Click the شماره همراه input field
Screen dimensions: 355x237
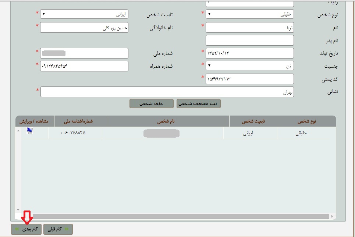[x=84, y=66]
